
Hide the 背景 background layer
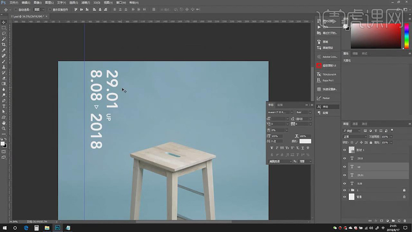tap(345, 197)
